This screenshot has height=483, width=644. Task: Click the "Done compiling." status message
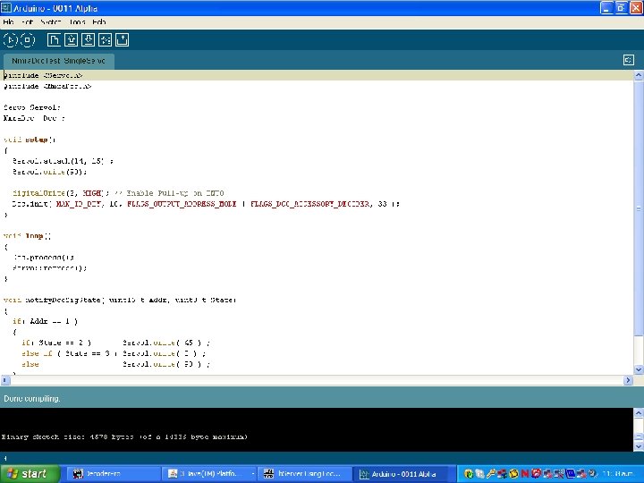click(x=32, y=398)
